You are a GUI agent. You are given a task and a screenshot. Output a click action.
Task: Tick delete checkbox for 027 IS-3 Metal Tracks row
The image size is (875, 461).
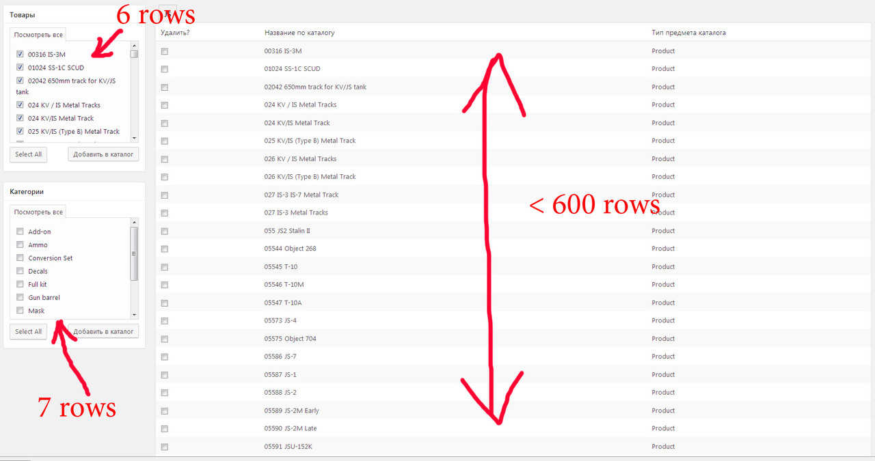[165, 213]
